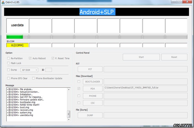Select 'boot.img' log line
This screenshot has width=194, height=128.
point(18,107)
